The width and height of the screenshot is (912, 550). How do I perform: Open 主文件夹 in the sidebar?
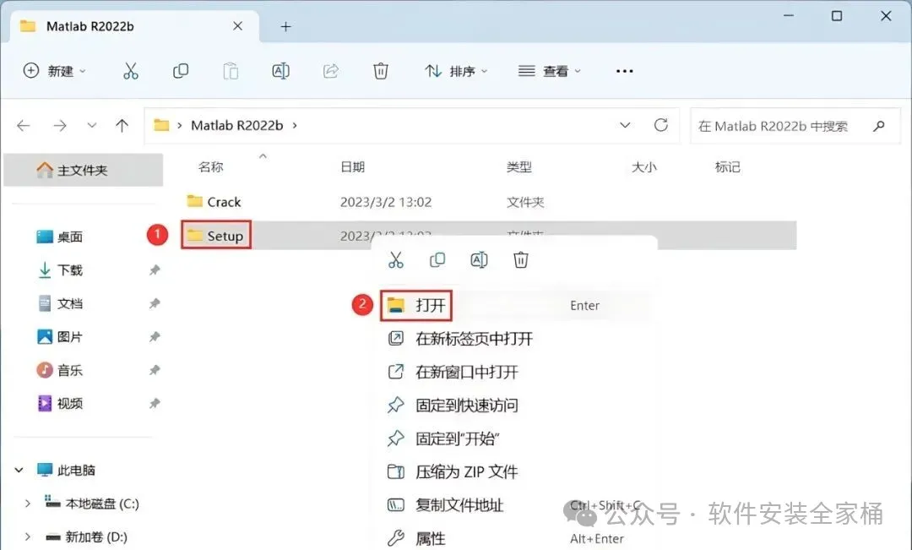(83, 170)
